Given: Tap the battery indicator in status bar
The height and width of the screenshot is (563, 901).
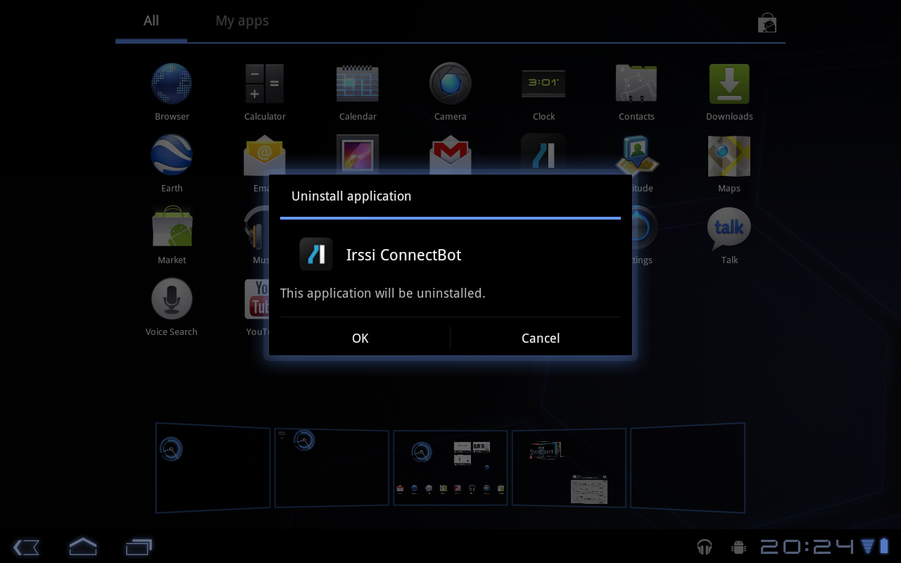Looking at the screenshot, I should coord(883,547).
